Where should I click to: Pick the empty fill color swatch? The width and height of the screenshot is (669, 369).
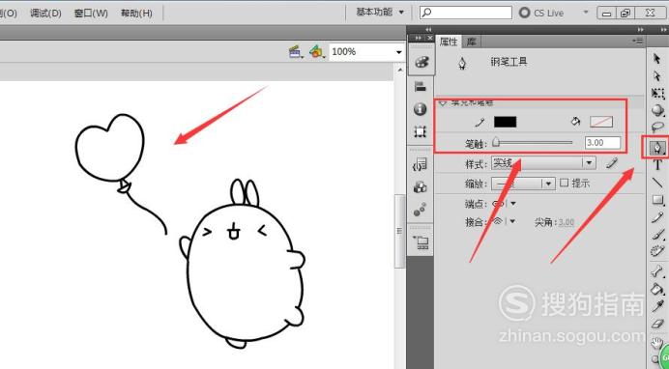[x=601, y=122]
